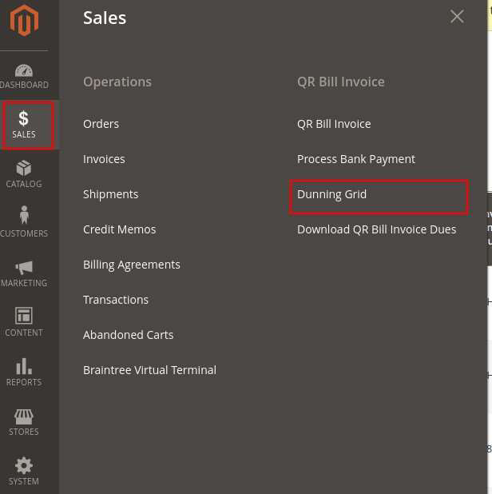
Task: Open the Content layout icon
Action: (24, 316)
